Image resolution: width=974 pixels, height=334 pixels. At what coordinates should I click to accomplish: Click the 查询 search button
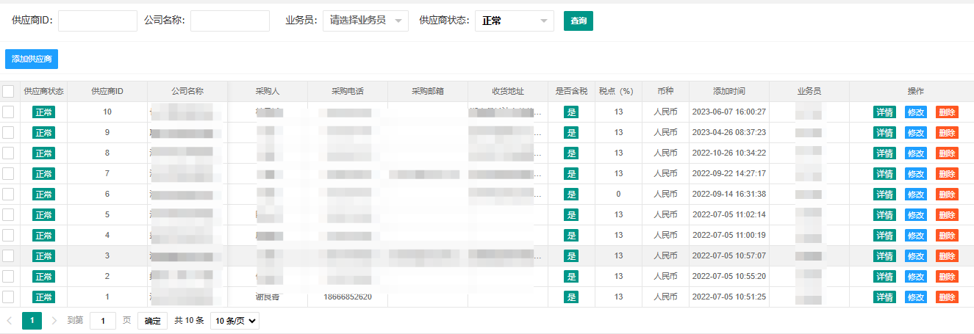pos(579,21)
